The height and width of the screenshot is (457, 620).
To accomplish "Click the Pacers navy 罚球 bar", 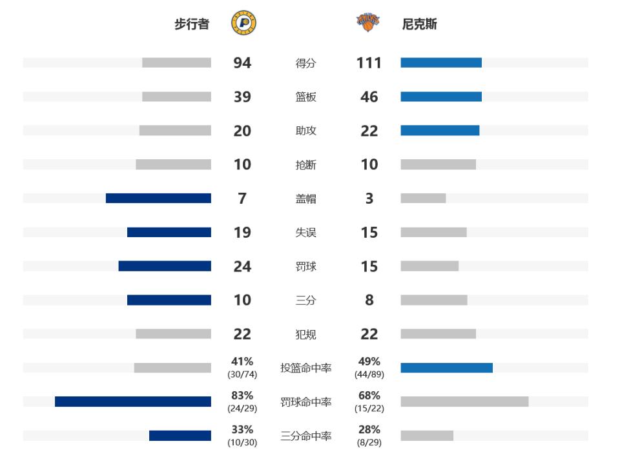I will pyautogui.click(x=165, y=266).
